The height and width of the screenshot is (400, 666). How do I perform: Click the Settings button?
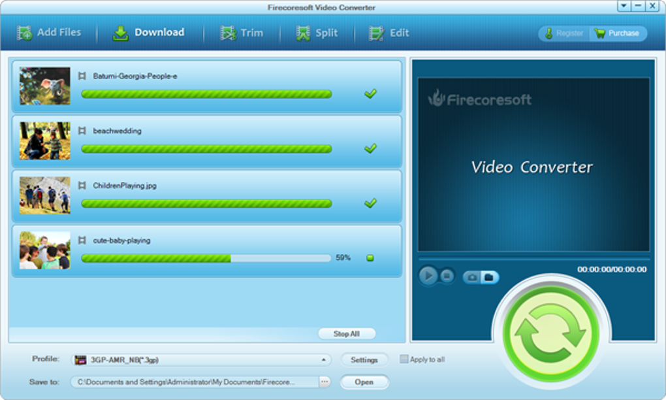[x=364, y=360]
